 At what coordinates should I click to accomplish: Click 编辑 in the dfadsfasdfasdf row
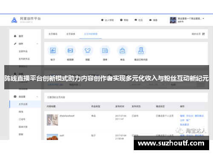coord(182,116)
